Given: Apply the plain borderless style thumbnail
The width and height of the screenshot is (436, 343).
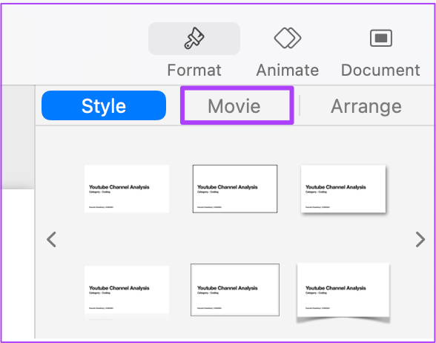Looking at the screenshot, I should point(127,189).
